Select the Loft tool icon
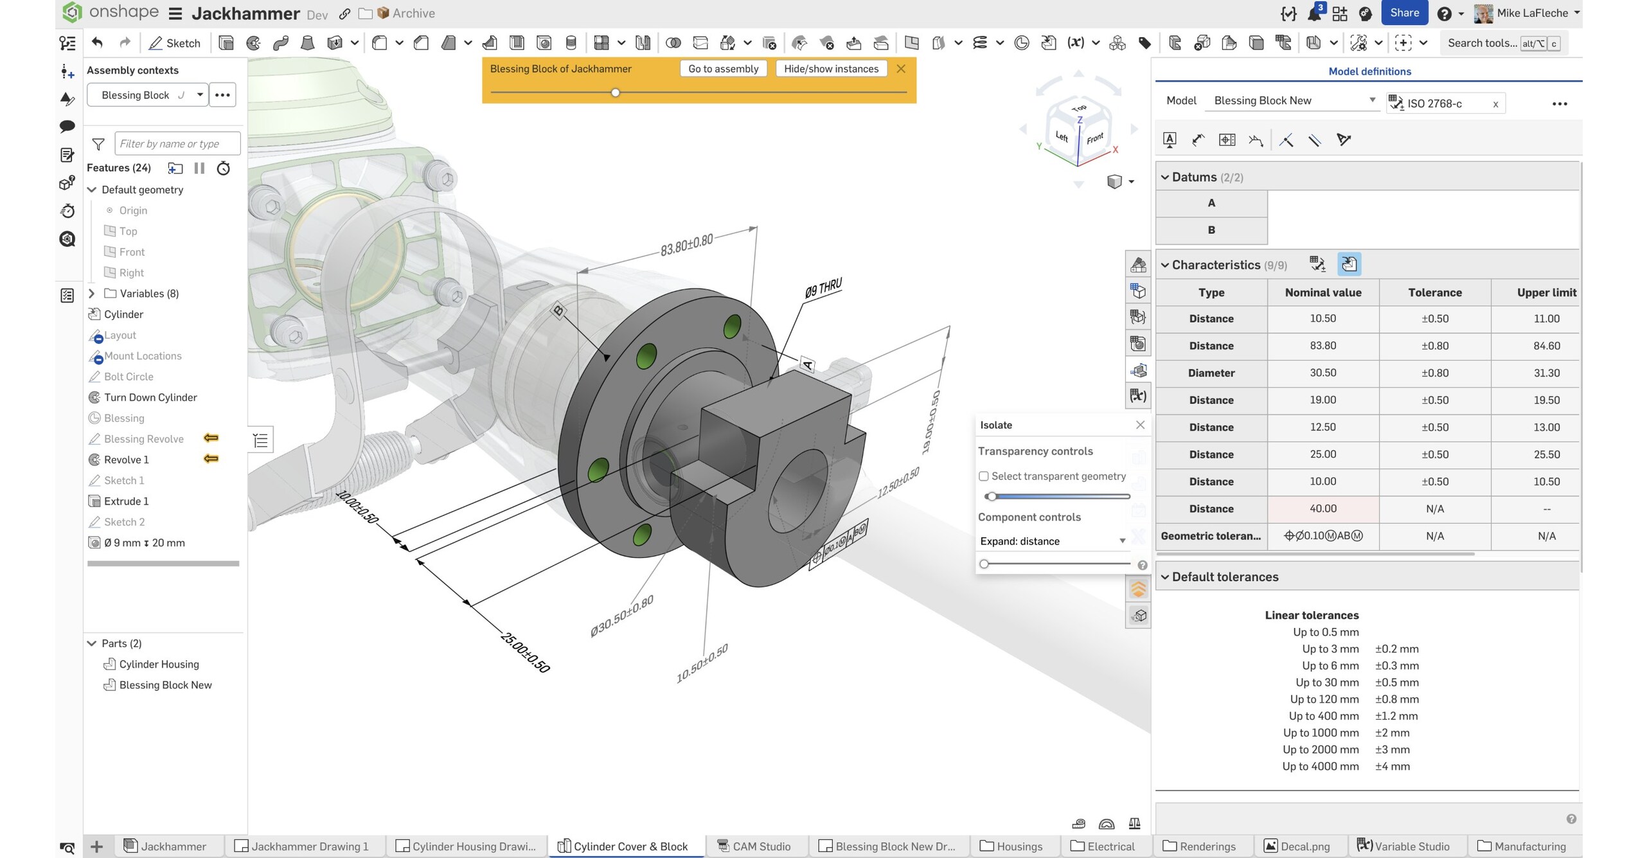The width and height of the screenshot is (1638, 858). (308, 43)
